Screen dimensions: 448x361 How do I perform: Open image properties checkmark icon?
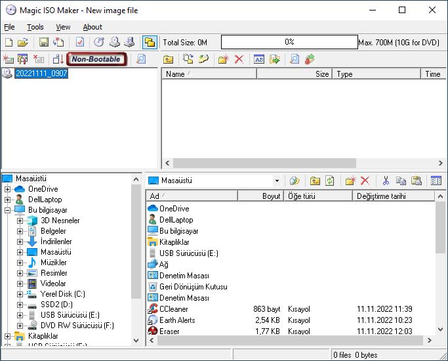click(80, 43)
